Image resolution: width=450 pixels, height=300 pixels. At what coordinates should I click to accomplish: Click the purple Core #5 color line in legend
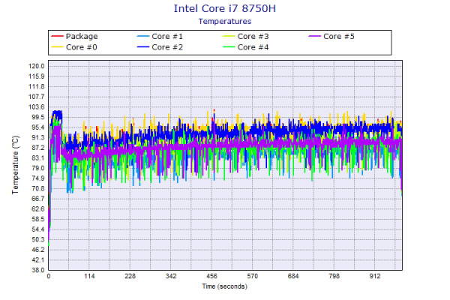[x=314, y=37]
